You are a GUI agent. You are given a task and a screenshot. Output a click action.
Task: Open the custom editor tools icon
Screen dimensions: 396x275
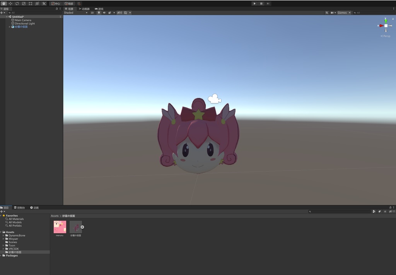pyautogui.click(x=44, y=3)
